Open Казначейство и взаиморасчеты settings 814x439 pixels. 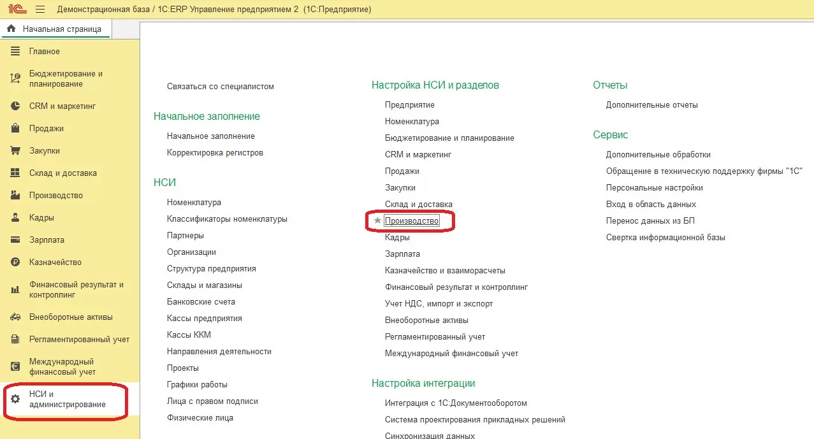(x=445, y=270)
